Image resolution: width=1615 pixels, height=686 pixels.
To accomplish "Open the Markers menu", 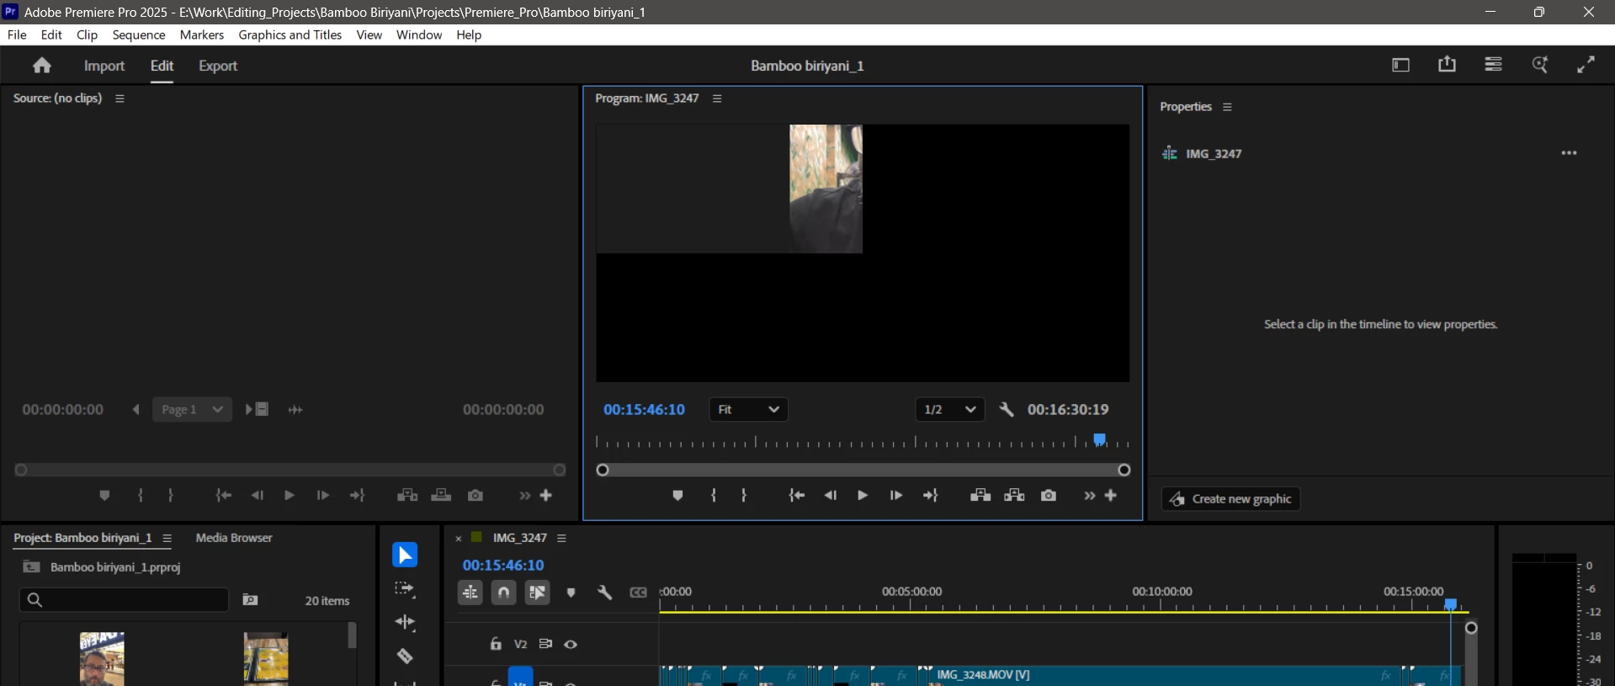I will (x=202, y=35).
